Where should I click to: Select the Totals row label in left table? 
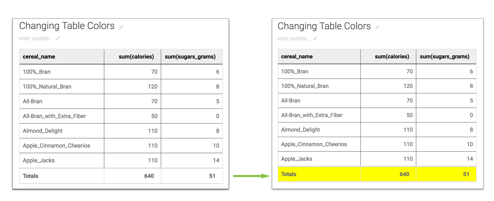click(31, 176)
